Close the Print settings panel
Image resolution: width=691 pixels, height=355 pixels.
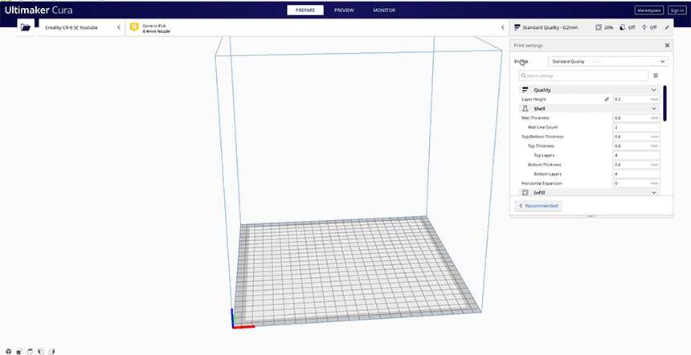pos(667,45)
